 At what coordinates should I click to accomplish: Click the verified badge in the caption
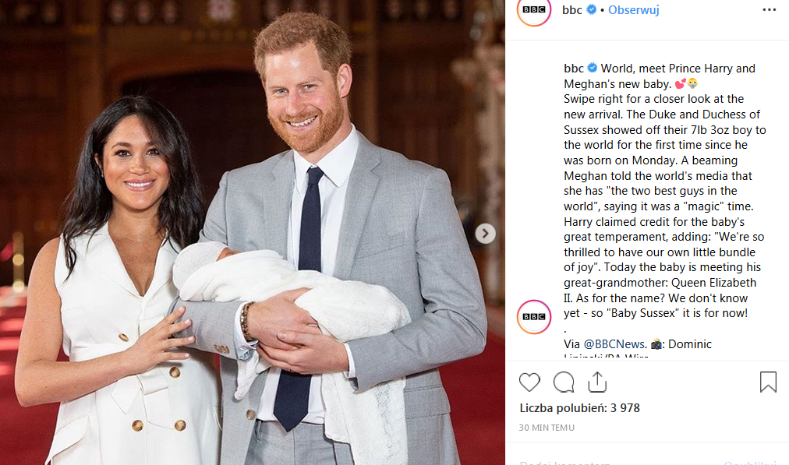593,68
